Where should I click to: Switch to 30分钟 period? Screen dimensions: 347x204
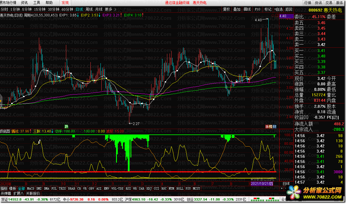point(54,9)
